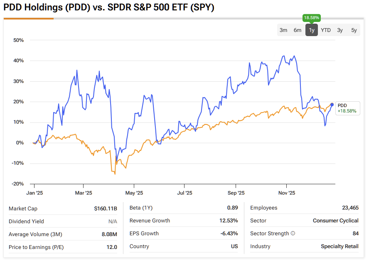This screenshot has width=369, height=261.
Task: Click the Sector Strength info icon
Action: (x=293, y=234)
